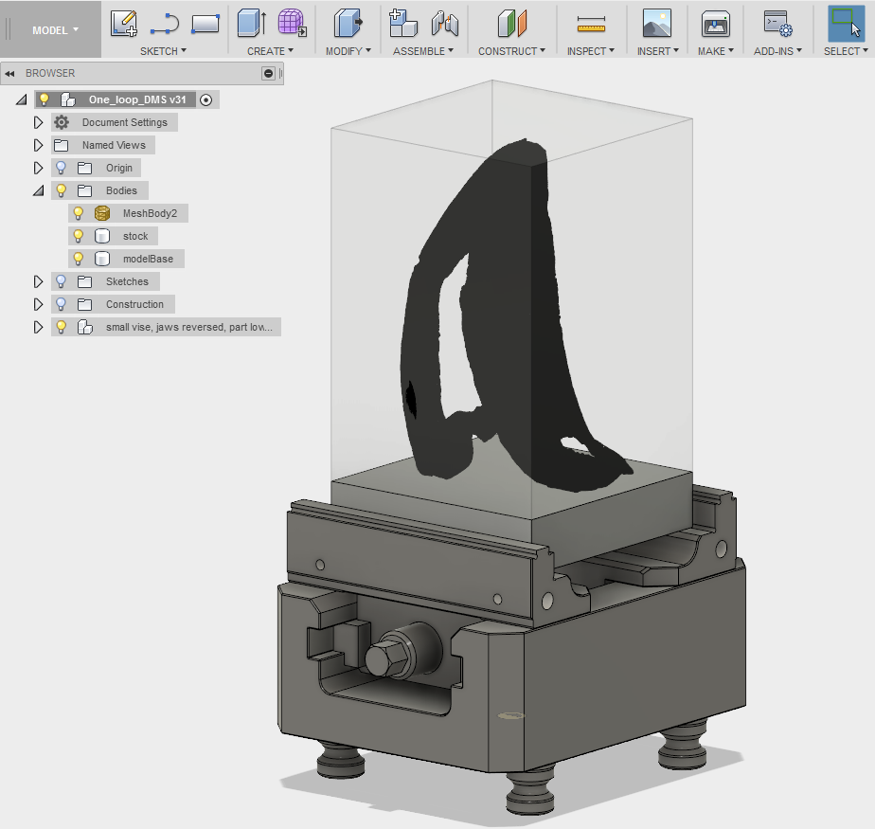Show Sketches folder via light bulb
This screenshot has width=875, height=829.
click(x=61, y=282)
